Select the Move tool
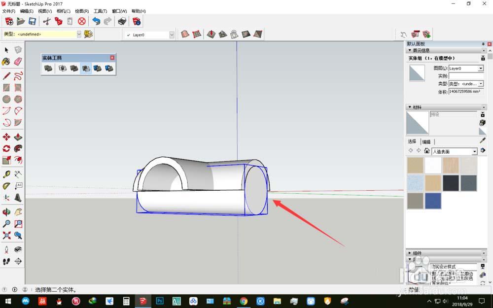 (x=6, y=137)
